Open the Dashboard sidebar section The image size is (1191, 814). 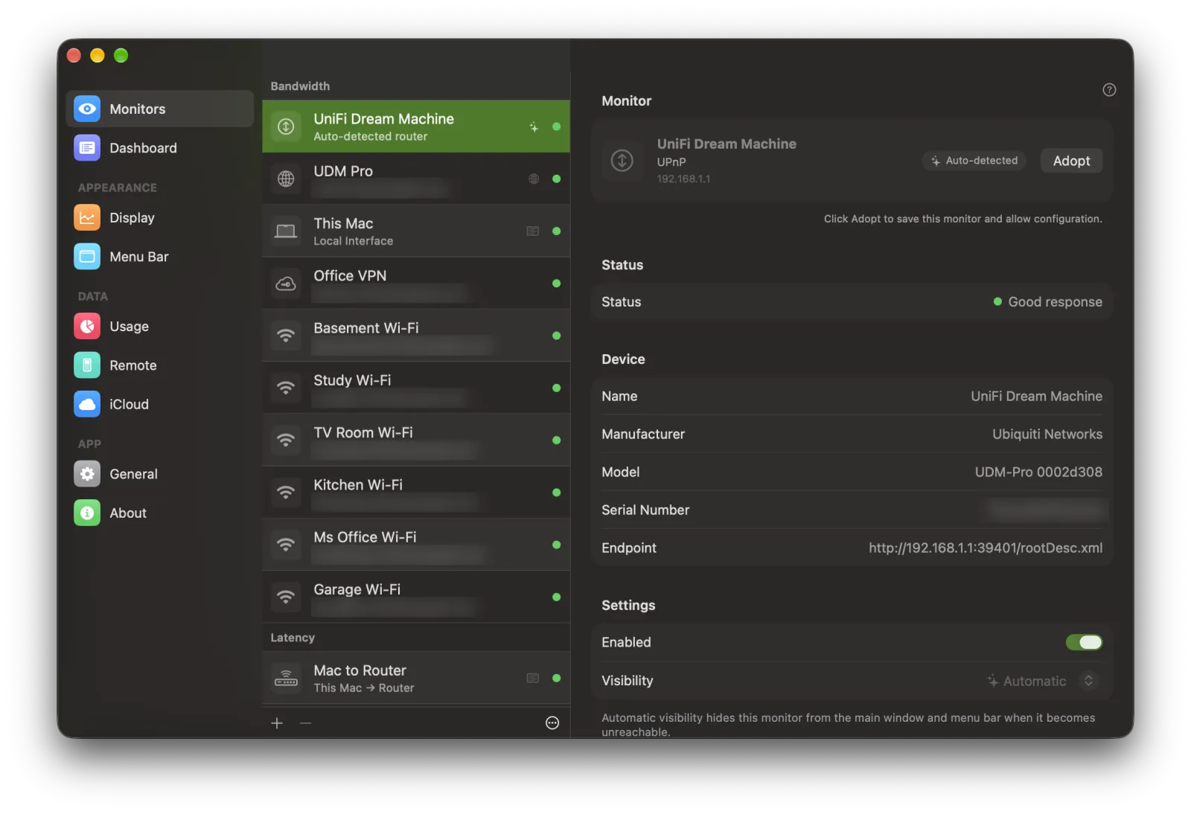point(159,147)
